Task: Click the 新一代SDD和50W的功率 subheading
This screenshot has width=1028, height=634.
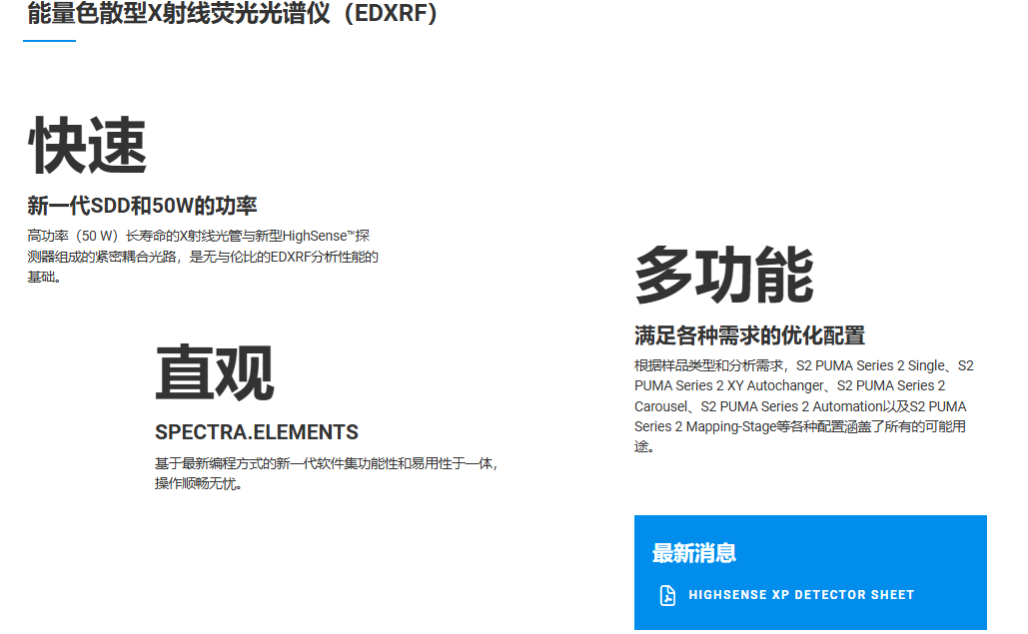Action: pyautogui.click(x=142, y=206)
